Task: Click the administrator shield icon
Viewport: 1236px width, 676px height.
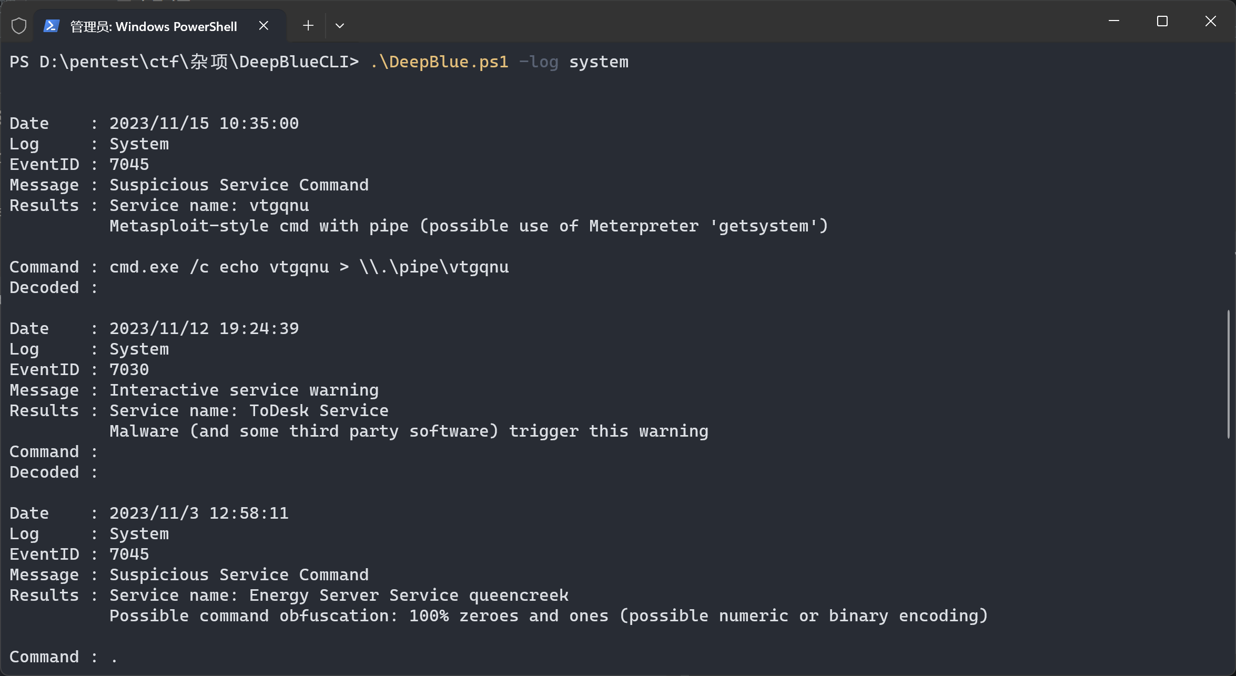Action: point(19,26)
